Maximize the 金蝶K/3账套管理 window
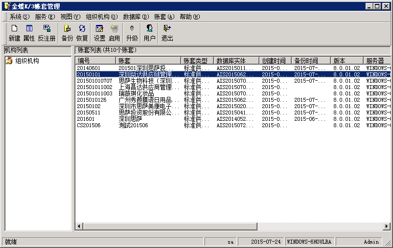This screenshot has height=248, width=393. [x=377, y=6]
